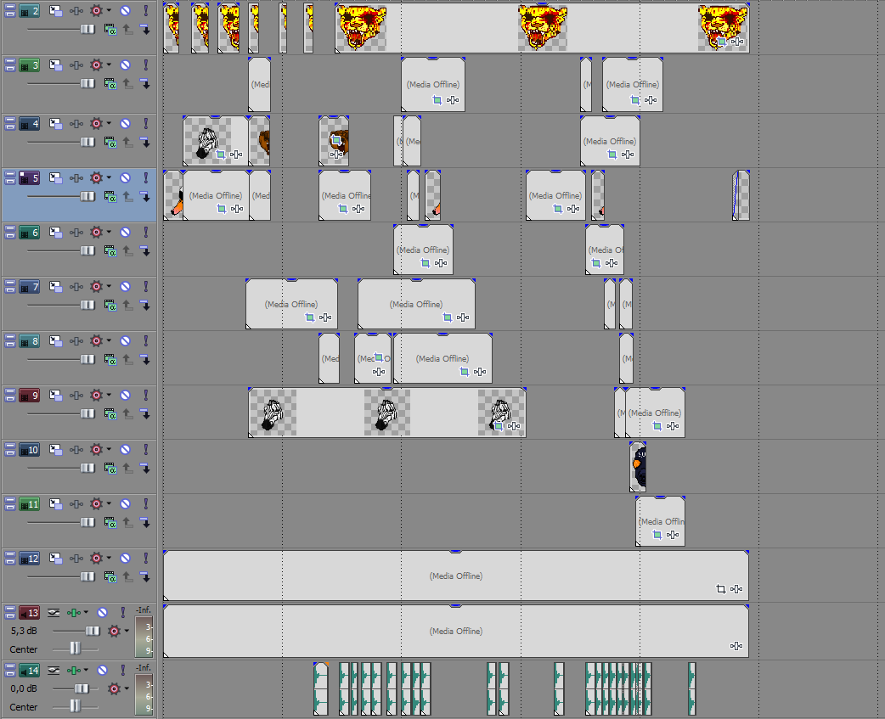Open Track FX on video track 3
Viewport: 885px width, 719px height.
[x=76, y=65]
